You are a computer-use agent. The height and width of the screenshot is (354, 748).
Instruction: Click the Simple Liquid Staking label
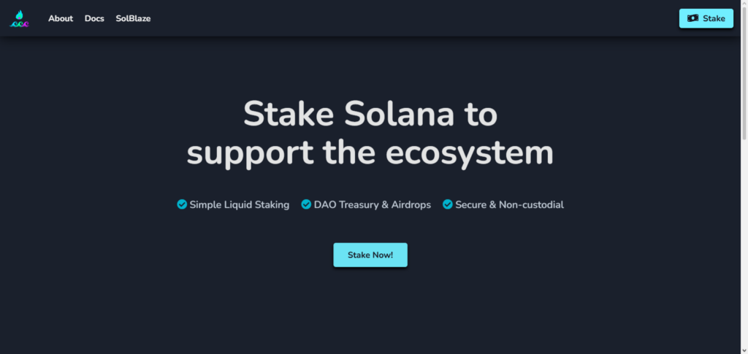[x=239, y=205]
